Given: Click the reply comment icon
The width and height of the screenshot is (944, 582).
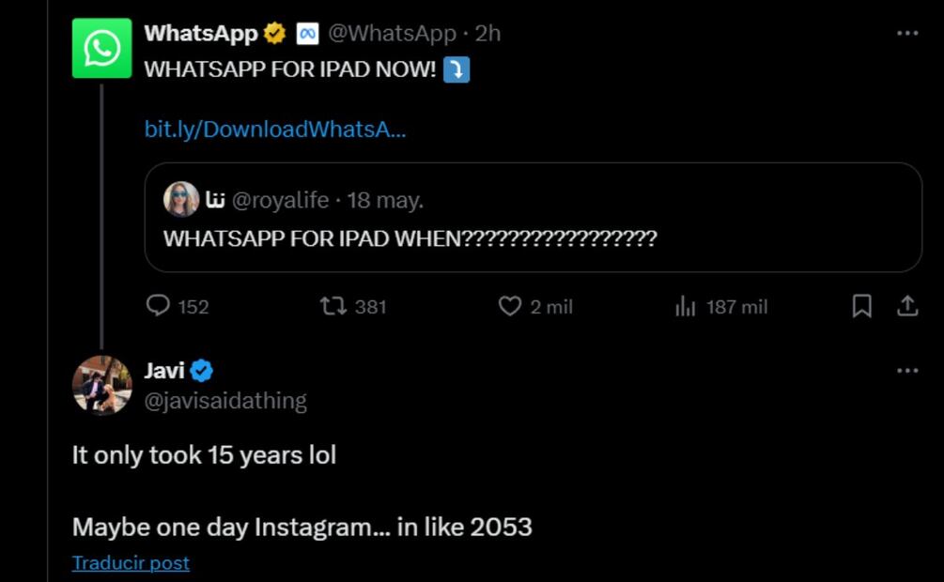Looking at the screenshot, I should [x=160, y=306].
